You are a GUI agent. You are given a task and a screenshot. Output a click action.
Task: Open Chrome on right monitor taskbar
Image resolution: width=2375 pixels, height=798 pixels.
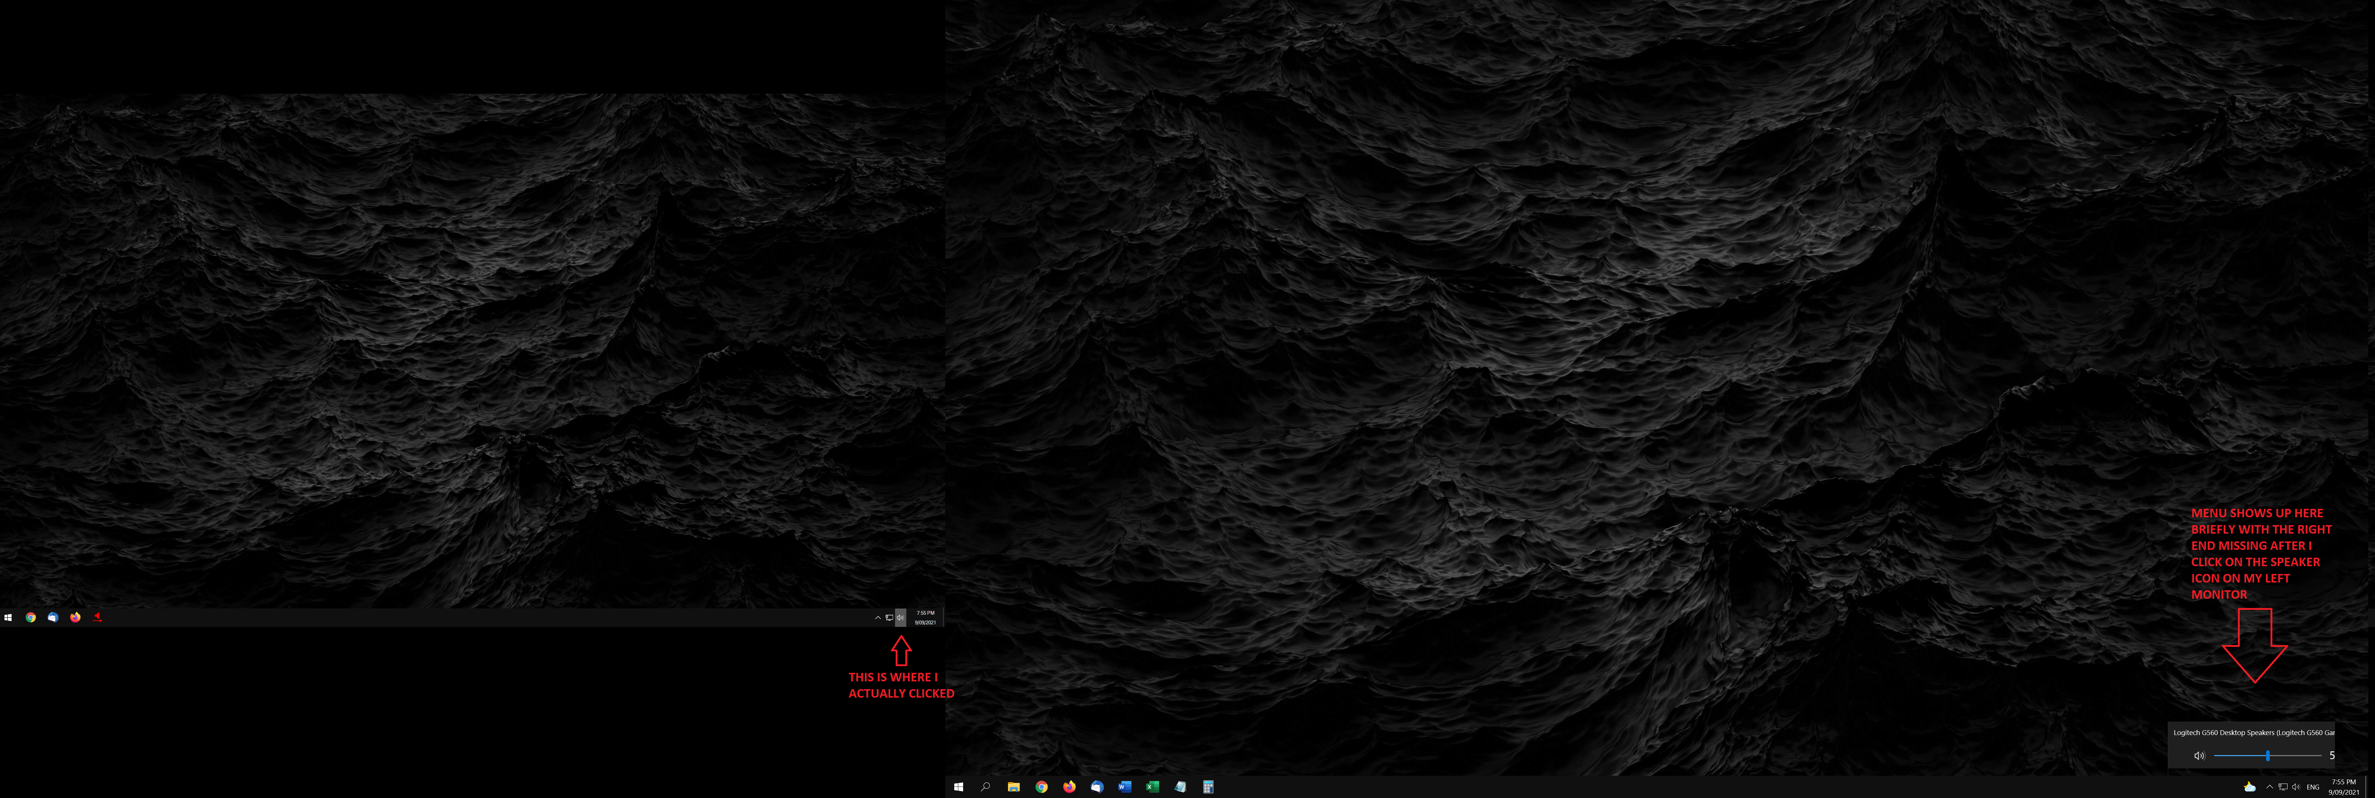1041,787
